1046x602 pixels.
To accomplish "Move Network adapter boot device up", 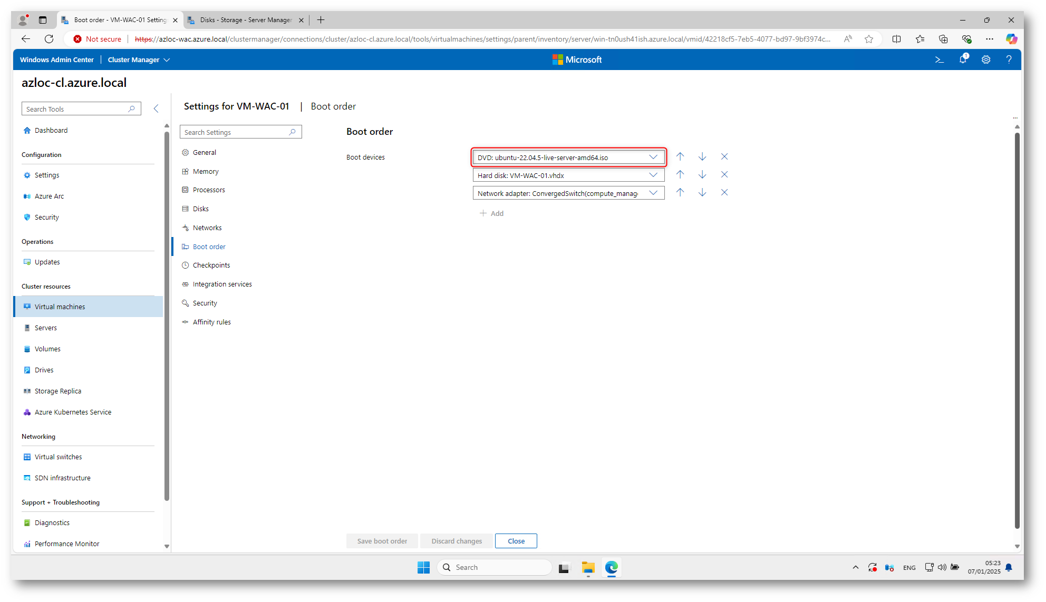I will (x=680, y=193).
